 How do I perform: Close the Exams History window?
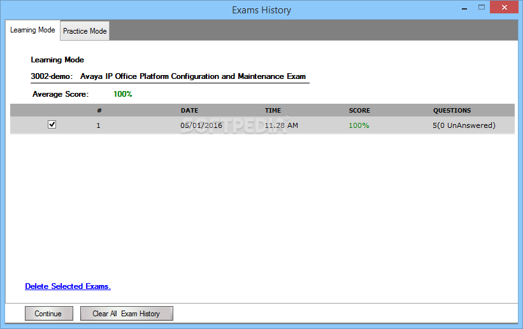504,8
